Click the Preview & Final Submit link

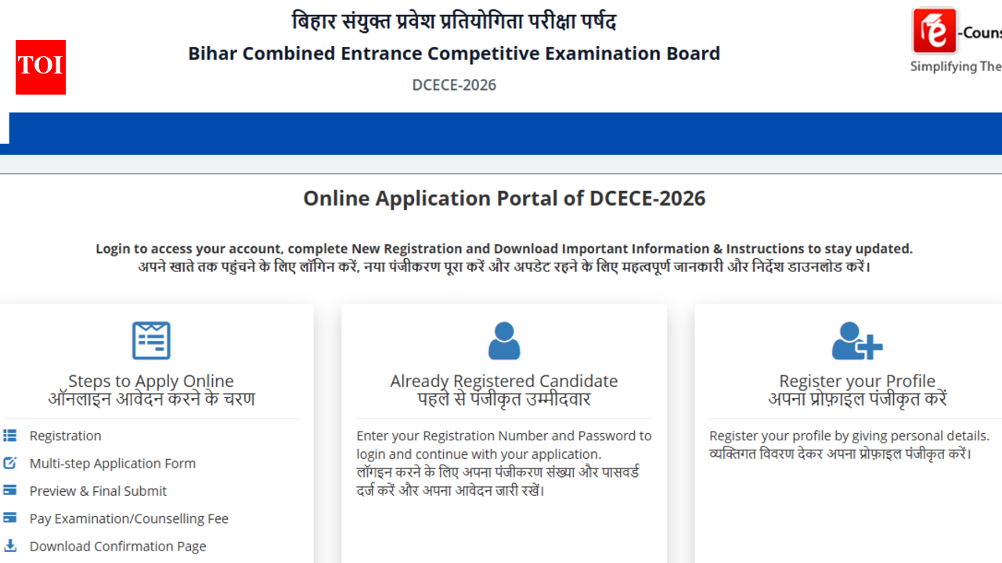(x=99, y=490)
